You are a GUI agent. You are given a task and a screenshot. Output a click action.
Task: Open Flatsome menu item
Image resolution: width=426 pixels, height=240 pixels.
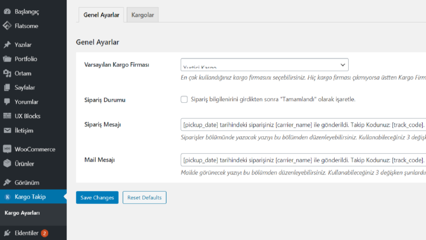[x=33, y=26]
